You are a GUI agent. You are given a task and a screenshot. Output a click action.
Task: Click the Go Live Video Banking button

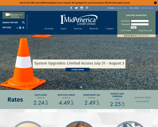click(14, 15)
